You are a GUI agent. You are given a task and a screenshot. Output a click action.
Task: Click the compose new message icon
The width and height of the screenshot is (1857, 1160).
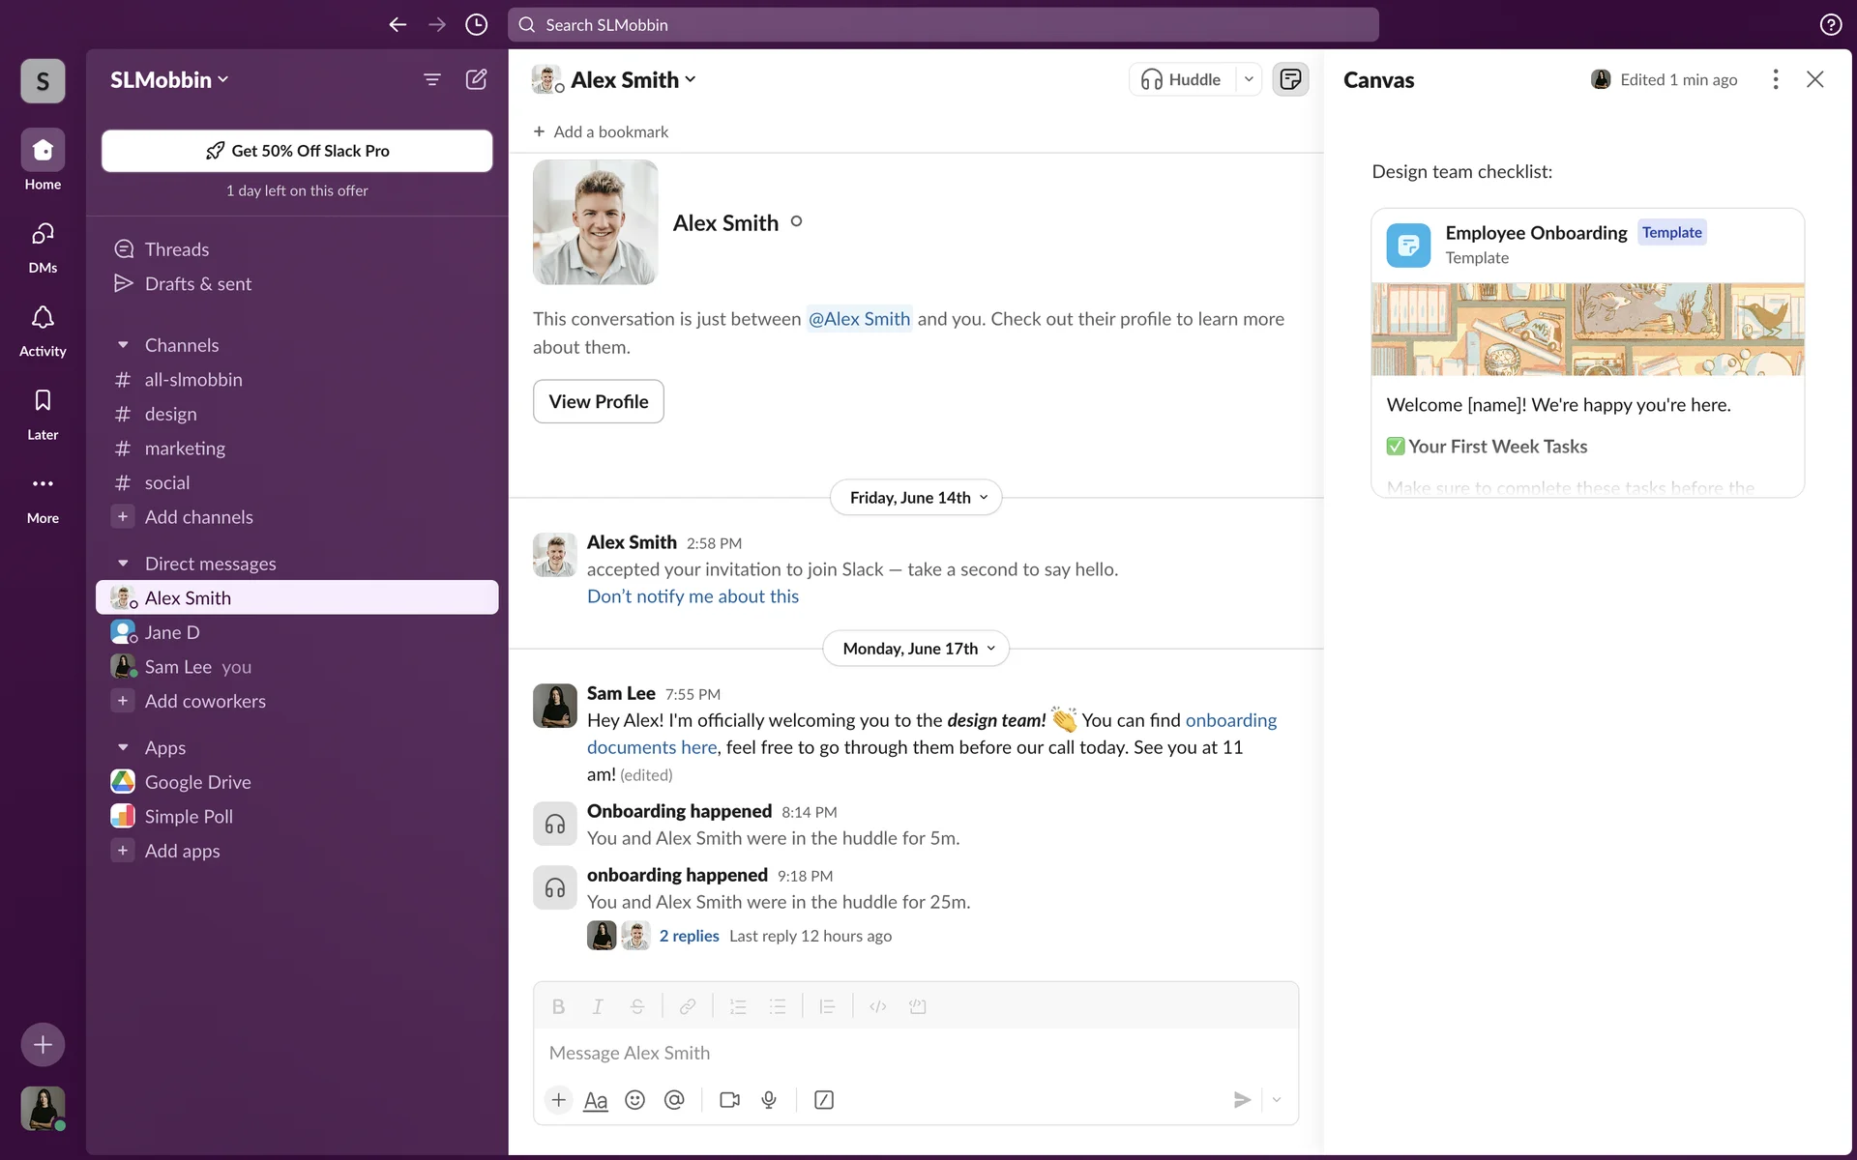(476, 79)
